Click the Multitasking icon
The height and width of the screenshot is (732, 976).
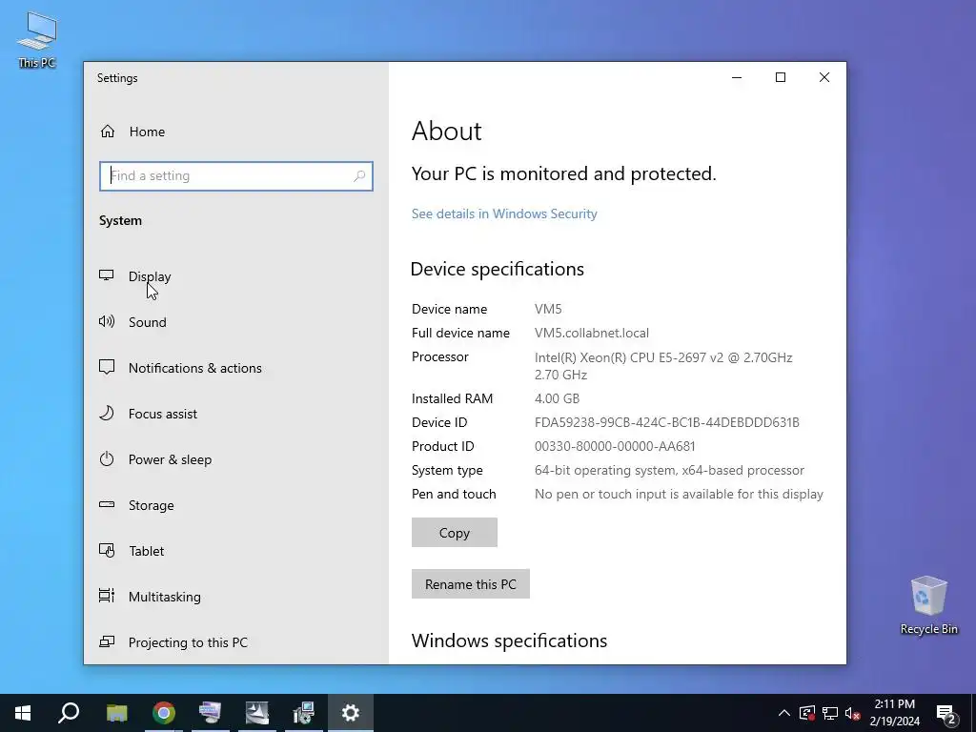(x=107, y=596)
